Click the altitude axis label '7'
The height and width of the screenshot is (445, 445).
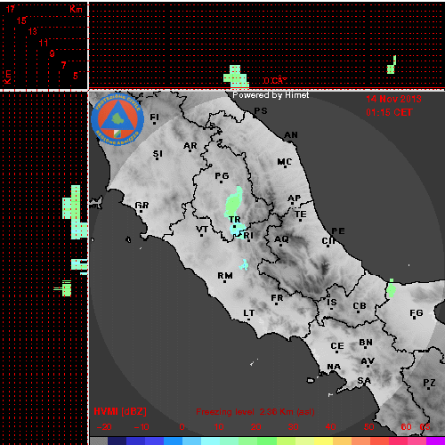63,65
